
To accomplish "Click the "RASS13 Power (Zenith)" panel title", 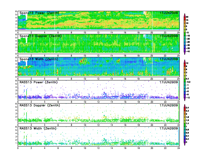I will point(38,82).
